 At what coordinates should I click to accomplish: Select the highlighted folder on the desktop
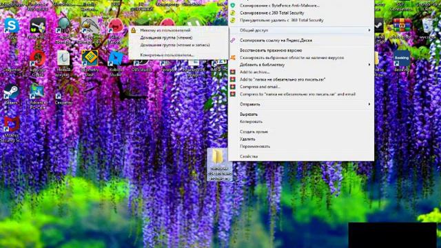click(220, 164)
